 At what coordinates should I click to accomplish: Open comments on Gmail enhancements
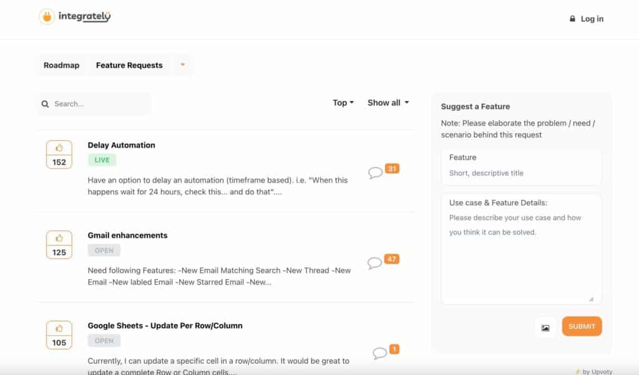coord(375,263)
